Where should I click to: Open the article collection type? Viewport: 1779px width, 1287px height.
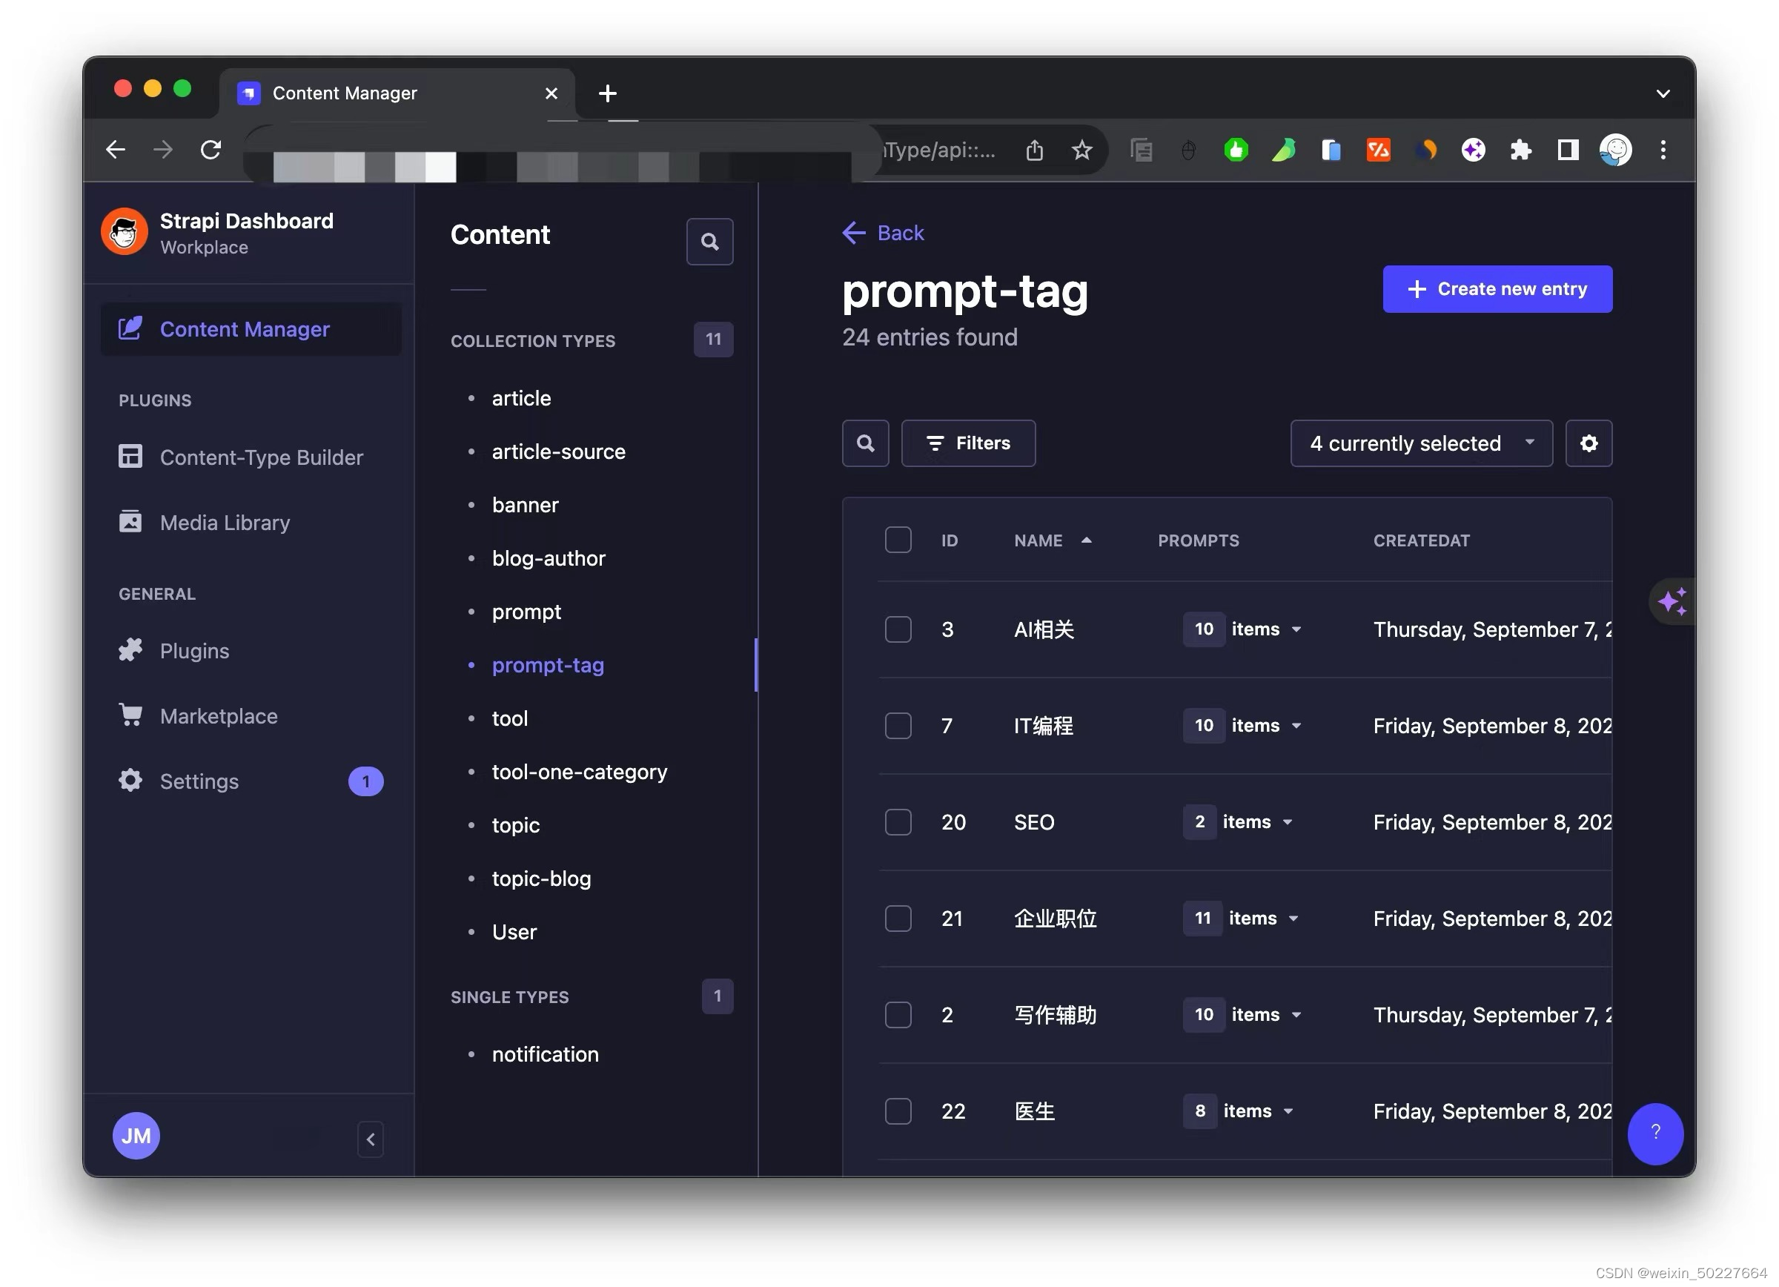[521, 398]
